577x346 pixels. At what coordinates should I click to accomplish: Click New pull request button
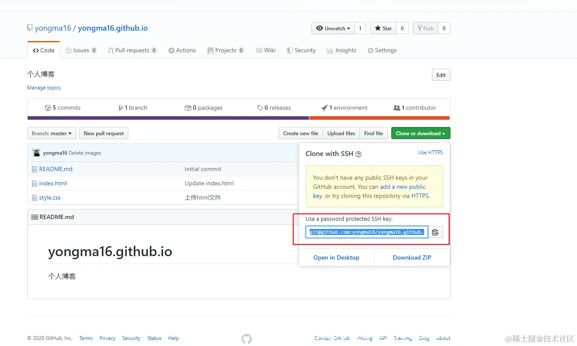click(x=104, y=133)
